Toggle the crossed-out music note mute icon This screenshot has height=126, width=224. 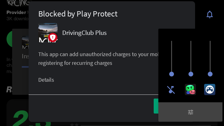(x=171, y=90)
